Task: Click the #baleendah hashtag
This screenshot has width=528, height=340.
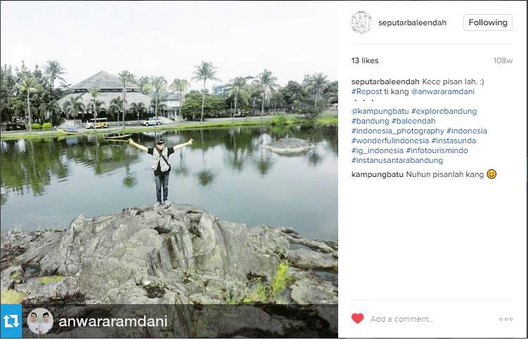Action: click(x=413, y=121)
